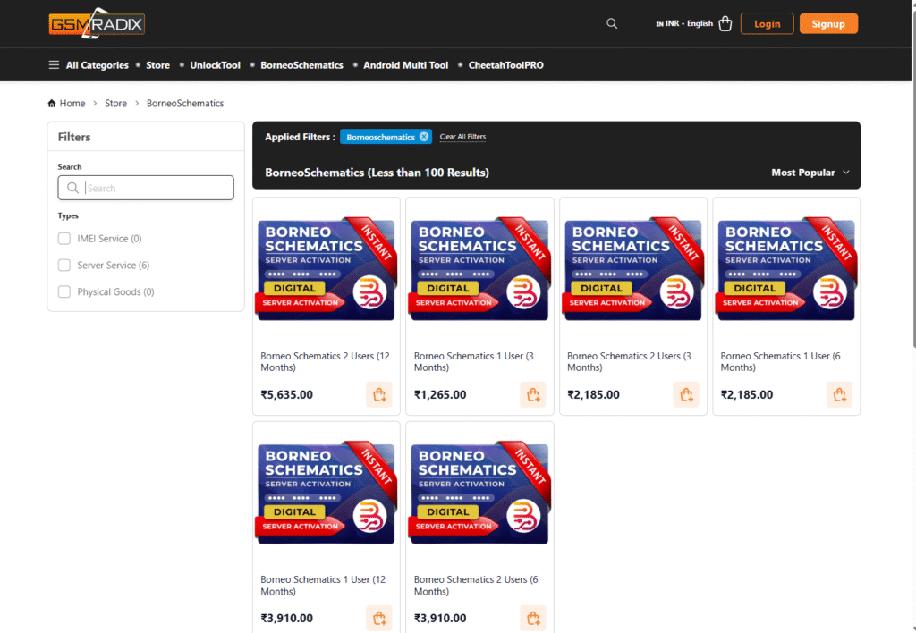Check the IMEI Service checkbox
The width and height of the screenshot is (916, 633).
(64, 239)
